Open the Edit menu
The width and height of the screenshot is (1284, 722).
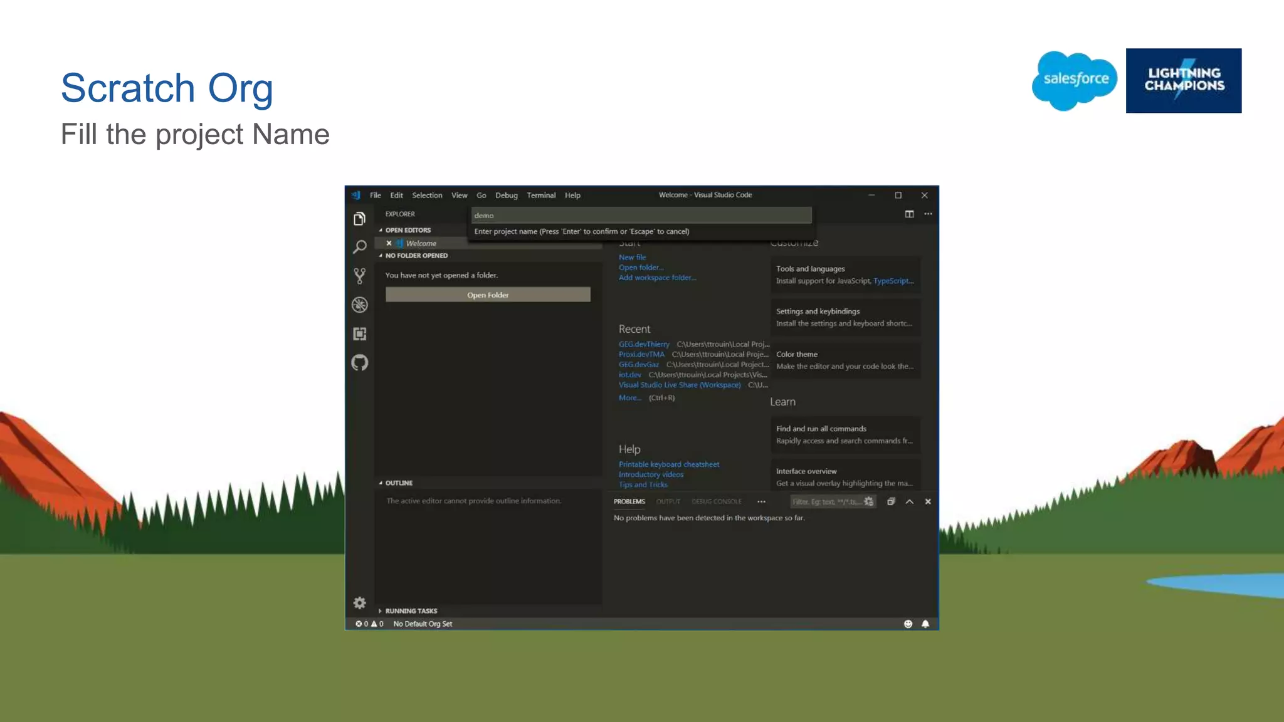coord(396,195)
